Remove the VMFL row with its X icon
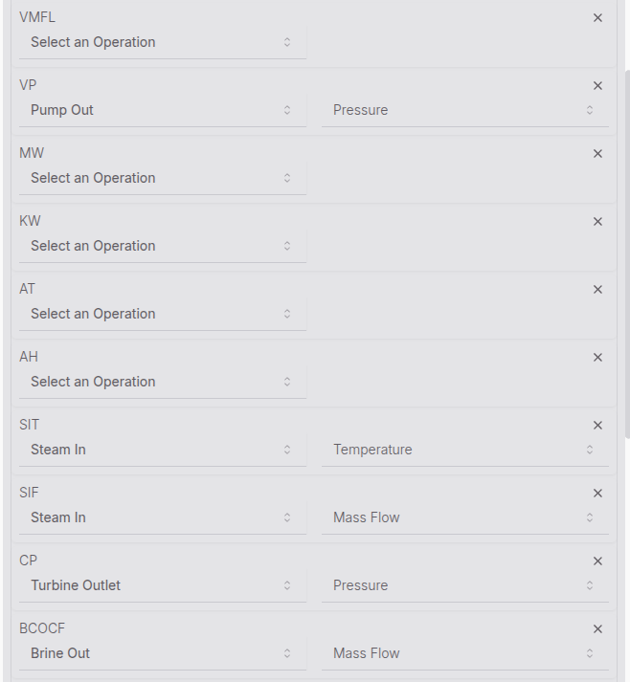 tap(597, 18)
